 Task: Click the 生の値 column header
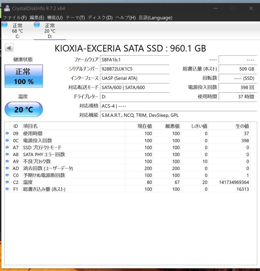click(x=229, y=126)
